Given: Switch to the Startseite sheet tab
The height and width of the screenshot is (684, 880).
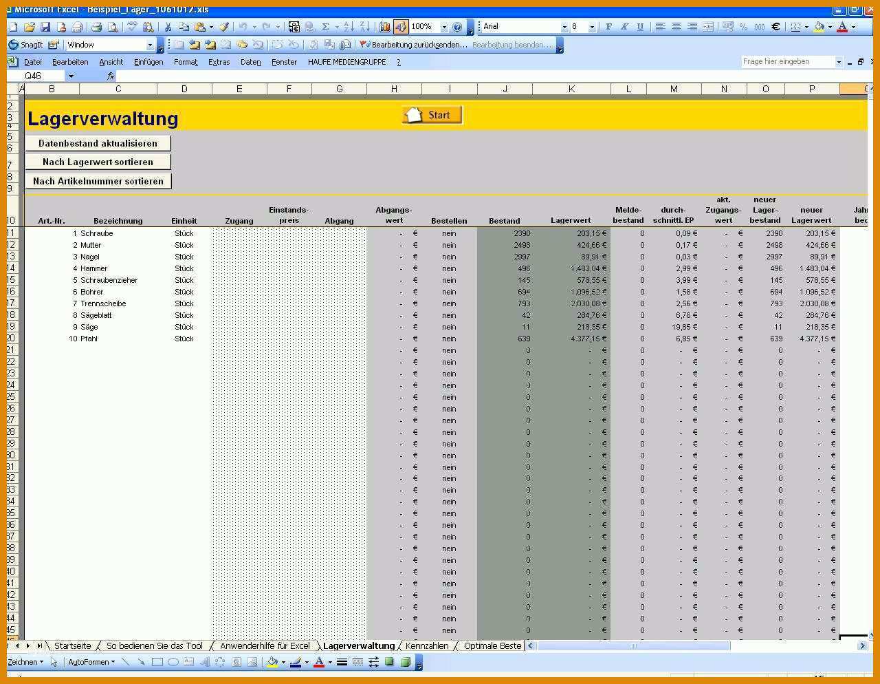Looking at the screenshot, I should coord(73,645).
